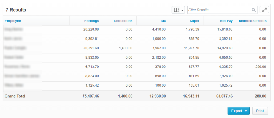
Task: Expand table with fullscreen arrows icon
Action: (x=264, y=10)
